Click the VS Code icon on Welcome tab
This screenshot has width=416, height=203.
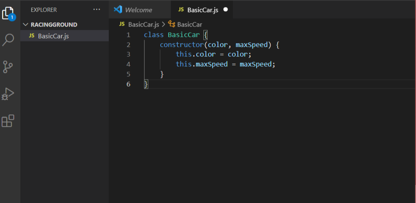(x=118, y=10)
